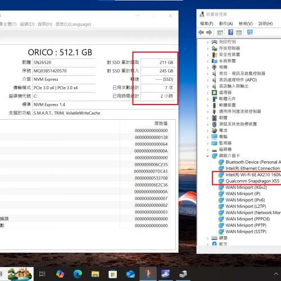Expand the 音訊輸入與輸出 category
This screenshot has height=281, width=281.
[207, 86]
